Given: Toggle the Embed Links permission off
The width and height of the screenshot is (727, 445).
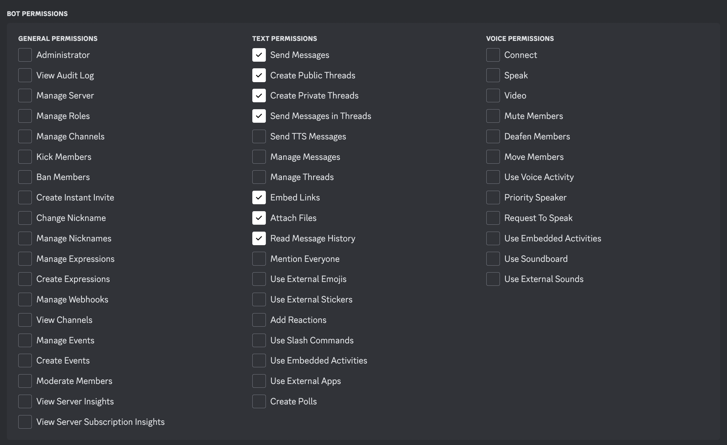Looking at the screenshot, I should pos(259,197).
